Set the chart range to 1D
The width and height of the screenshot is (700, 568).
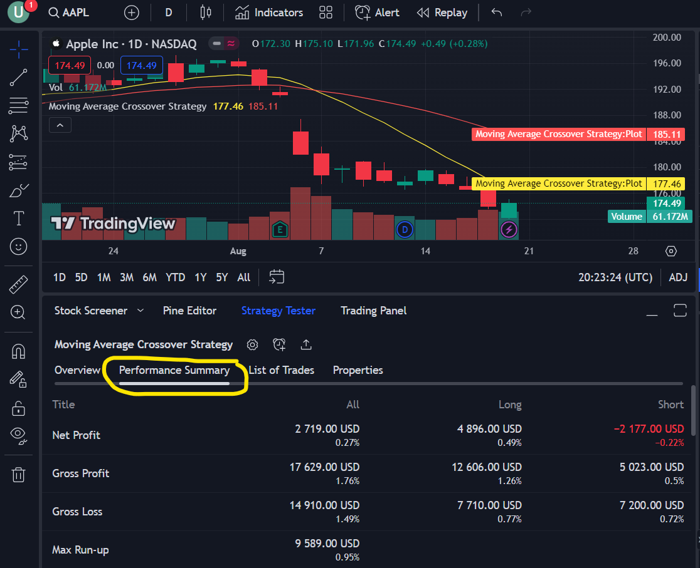[x=60, y=277]
